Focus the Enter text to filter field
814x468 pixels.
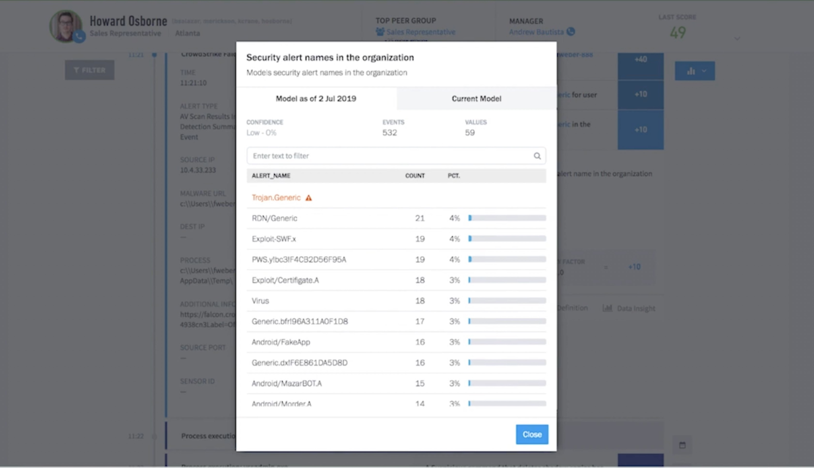pos(391,156)
